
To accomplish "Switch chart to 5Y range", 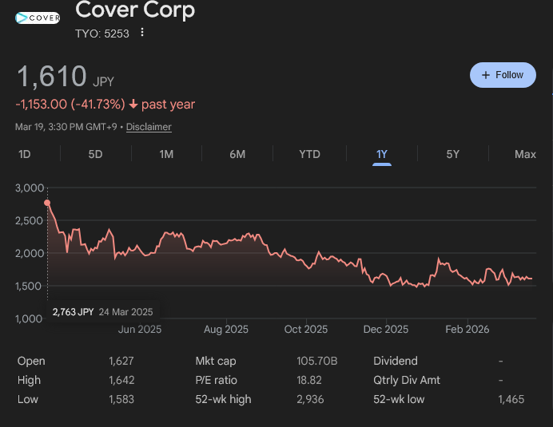I will click(453, 154).
